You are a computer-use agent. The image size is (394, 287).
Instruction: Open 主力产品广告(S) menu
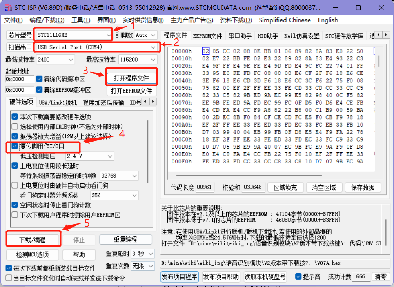(192, 20)
